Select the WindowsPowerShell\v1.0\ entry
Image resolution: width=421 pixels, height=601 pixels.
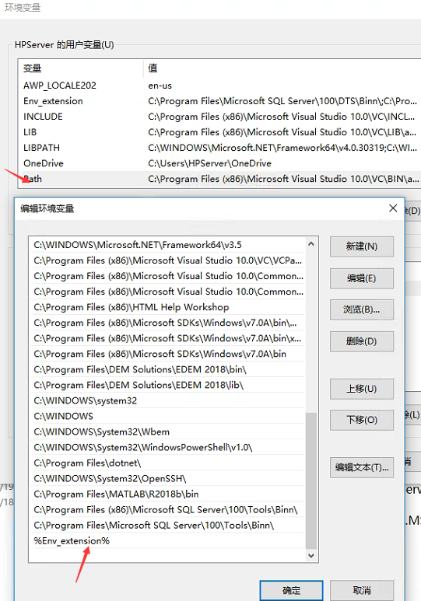[168, 447]
